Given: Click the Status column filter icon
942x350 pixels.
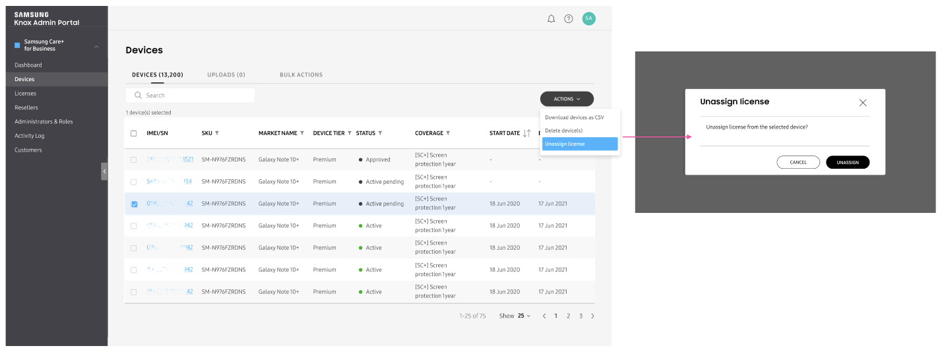Looking at the screenshot, I should click(x=381, y=133).
